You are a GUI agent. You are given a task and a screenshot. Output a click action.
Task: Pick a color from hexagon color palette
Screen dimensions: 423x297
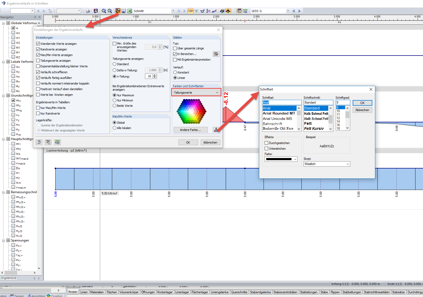pos(191,111)
